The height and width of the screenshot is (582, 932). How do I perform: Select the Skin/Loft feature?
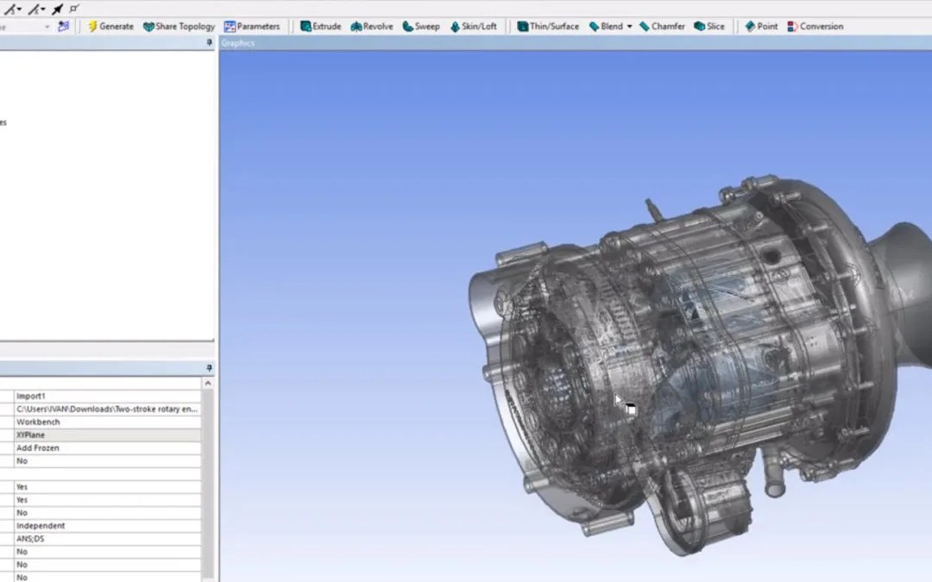pyautogui.click(x=473, y=26)
